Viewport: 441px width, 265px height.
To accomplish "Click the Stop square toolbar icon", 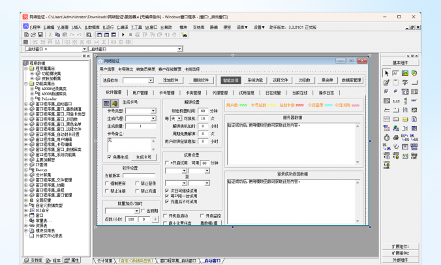I will tap(130, 35).
